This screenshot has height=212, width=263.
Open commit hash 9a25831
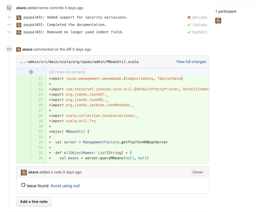[199, 32]
